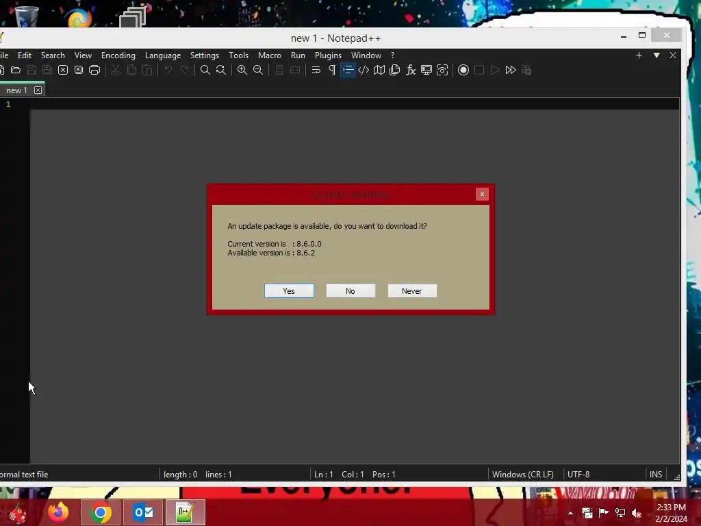Open the ? help menu

[392, 55]
